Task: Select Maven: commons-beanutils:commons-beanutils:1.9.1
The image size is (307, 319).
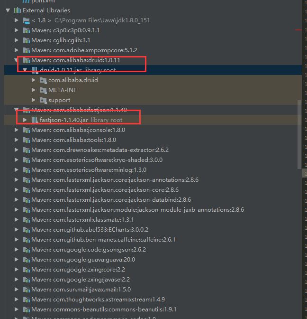Action: tap(153, 310)
